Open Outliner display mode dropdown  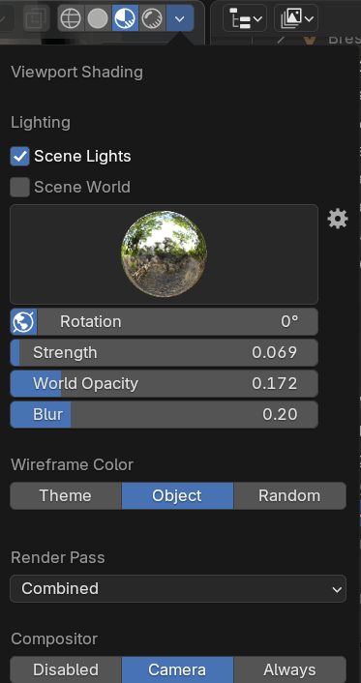[x=295, y=18]
